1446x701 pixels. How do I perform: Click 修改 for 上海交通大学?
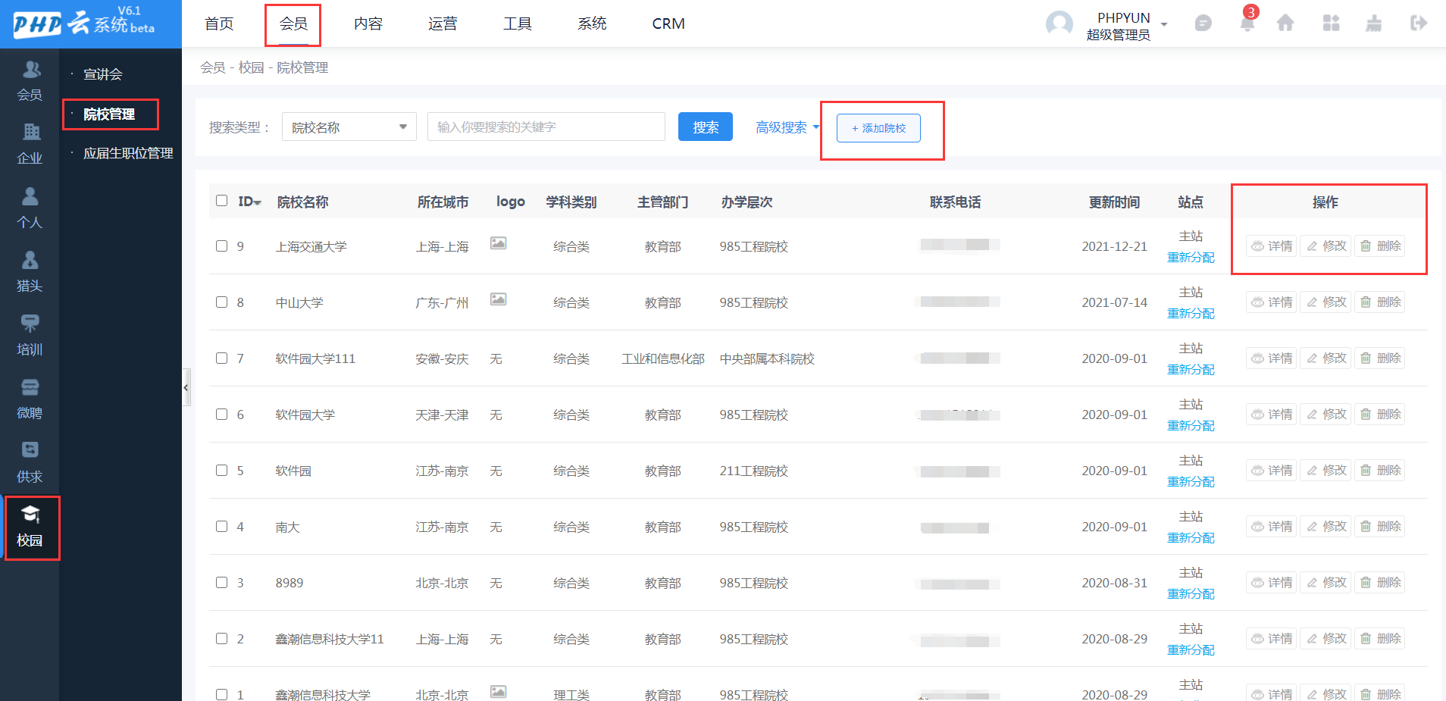coord(1326,246)
